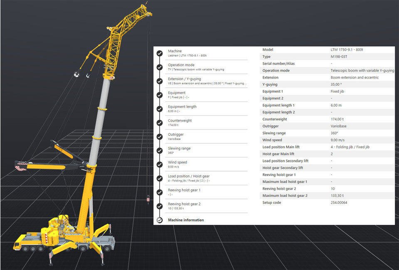Viewport: 399px width, 270px height.
Task: Click checkmark icon for Load position / Hoist gear
Action: click(159, 178)
